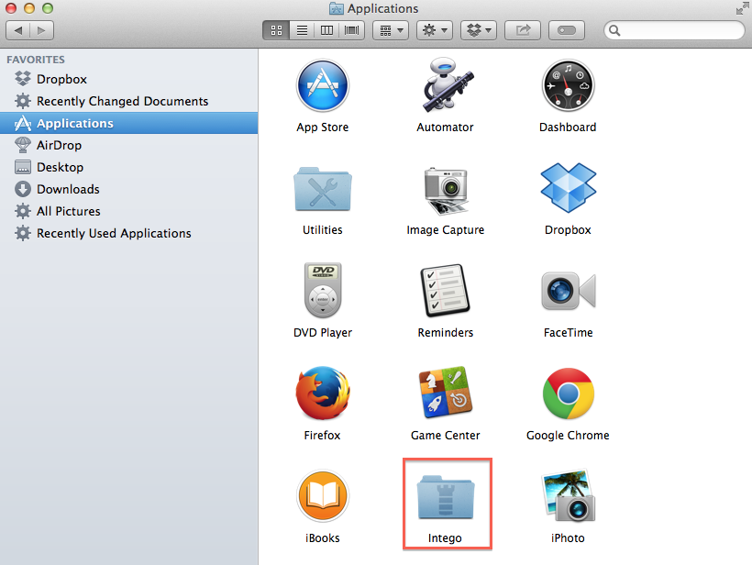Viewport: 752px width, 565px height.
Task: Click the Dashboard label text
Action: [568, 127]
